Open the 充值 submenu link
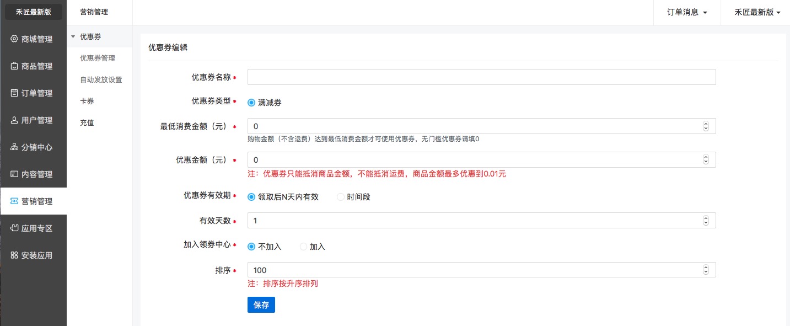The image size is (790, 326). click(x=87, y=122)
